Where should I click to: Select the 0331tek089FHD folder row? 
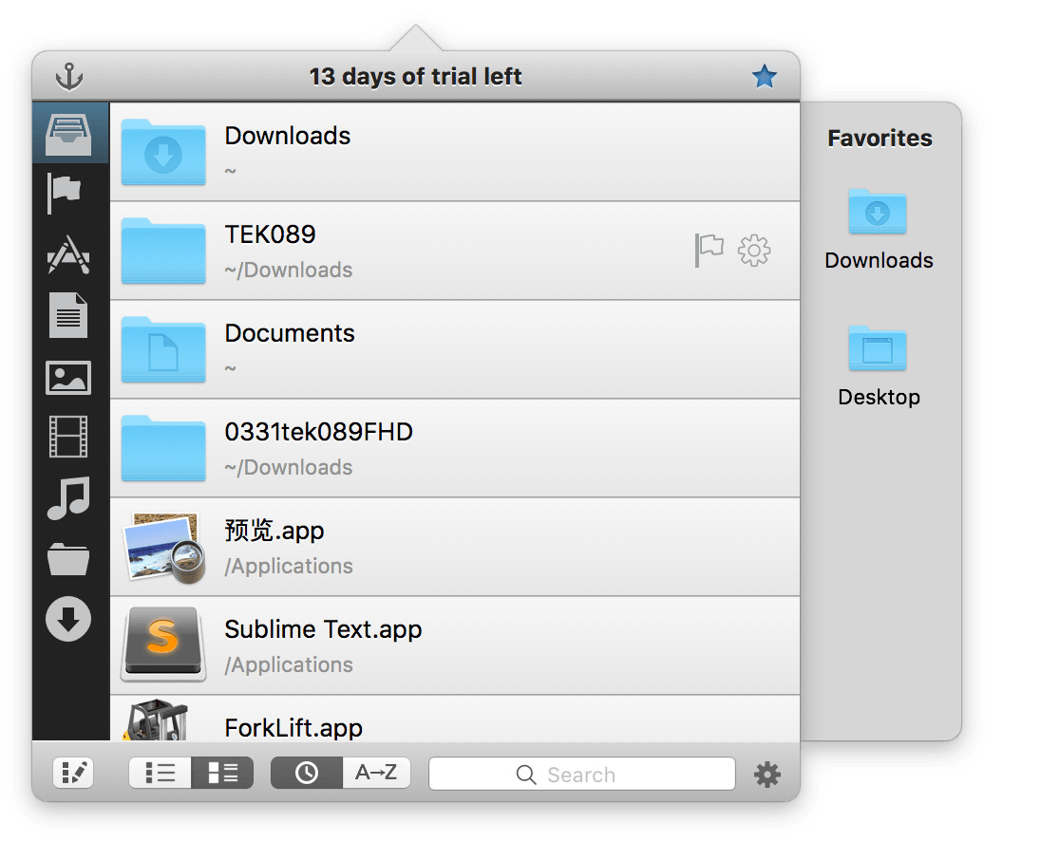(455, 448)
